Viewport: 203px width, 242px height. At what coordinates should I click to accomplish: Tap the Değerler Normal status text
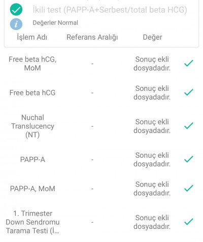point(55,23)
